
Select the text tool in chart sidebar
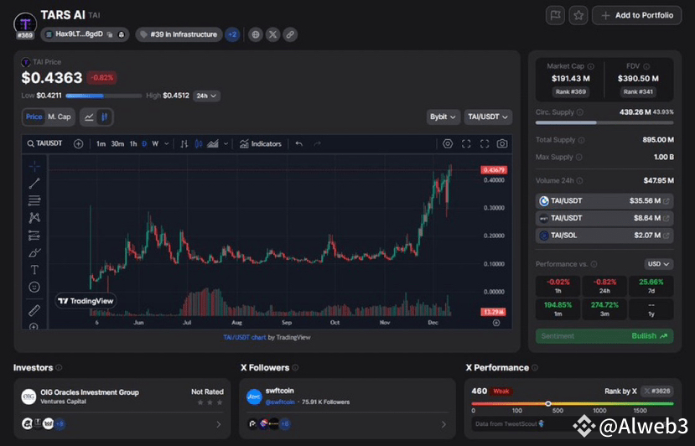[34, 269]
